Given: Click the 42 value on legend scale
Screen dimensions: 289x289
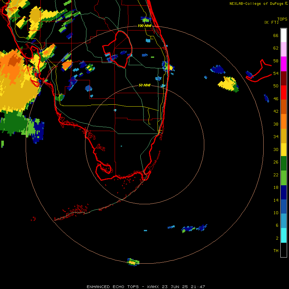Looking at the screenshot, I should click(276, 111).
